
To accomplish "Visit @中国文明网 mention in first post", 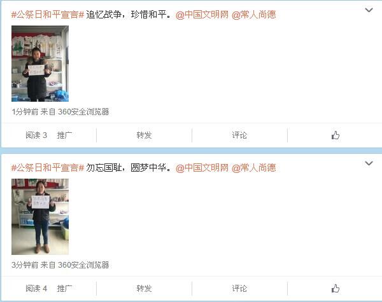I will 202,15.
